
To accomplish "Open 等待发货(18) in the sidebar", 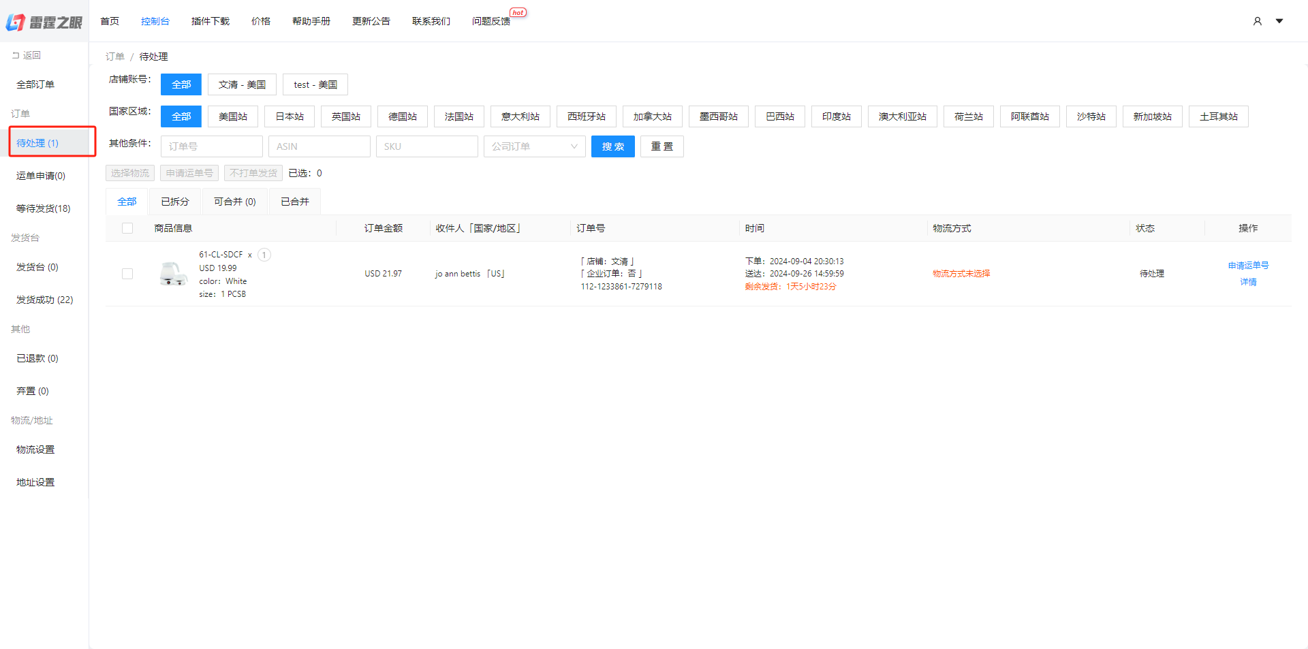I will click(43, 208).
